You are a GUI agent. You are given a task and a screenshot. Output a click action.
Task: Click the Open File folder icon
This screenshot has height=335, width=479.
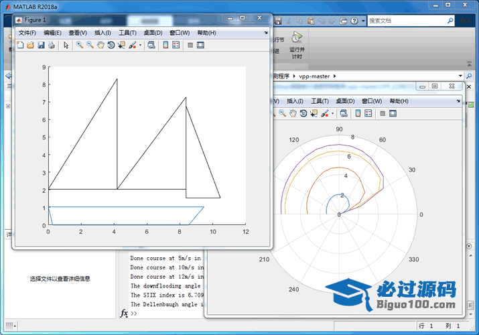[30, 45]
